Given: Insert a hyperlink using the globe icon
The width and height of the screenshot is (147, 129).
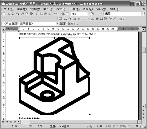Looking at the screenshot, I should [63, 14].
